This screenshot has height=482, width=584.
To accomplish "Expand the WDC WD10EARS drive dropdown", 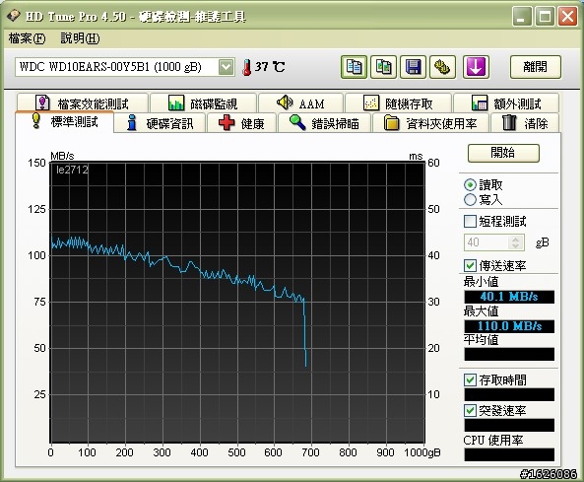I will (227, 67).
